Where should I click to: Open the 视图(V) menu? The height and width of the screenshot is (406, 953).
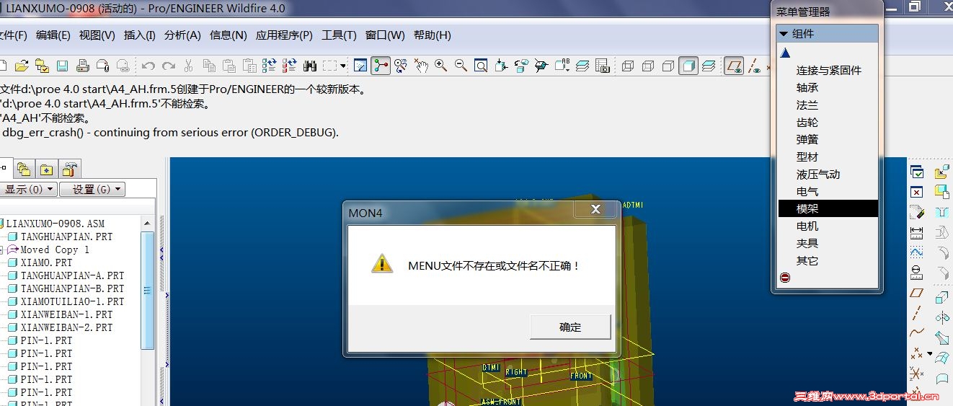(x=97, y=35)
